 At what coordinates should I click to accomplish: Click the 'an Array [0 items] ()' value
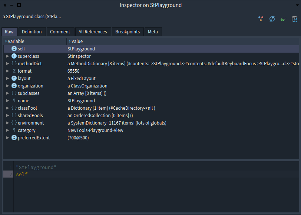coord(87,93)
